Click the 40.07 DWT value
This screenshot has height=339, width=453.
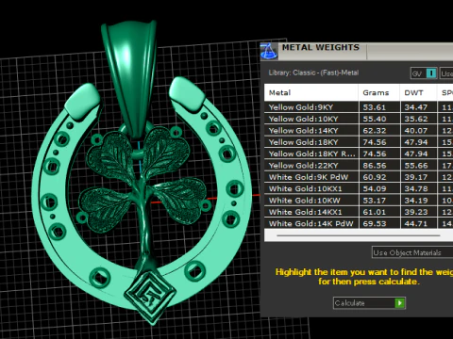(416, 131)
